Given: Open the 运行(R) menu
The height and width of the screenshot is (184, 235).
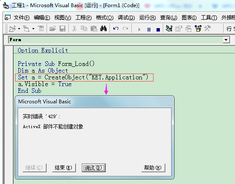Looking at the screenshot, I should tap(147, 18).
